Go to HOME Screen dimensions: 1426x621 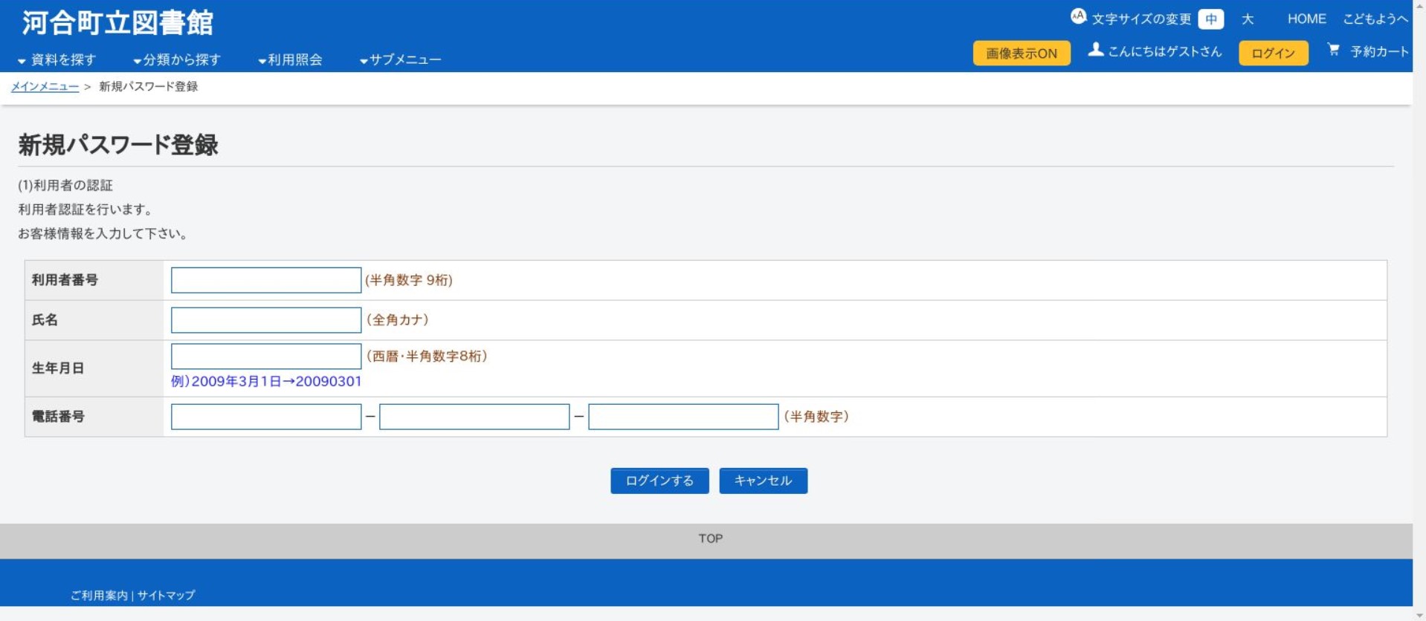(1306, 19)
